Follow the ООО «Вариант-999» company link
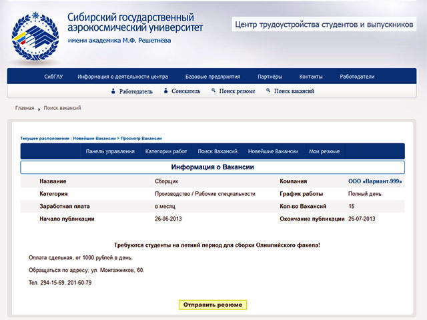This screenshot has height=320, width=427. (376, 181)
